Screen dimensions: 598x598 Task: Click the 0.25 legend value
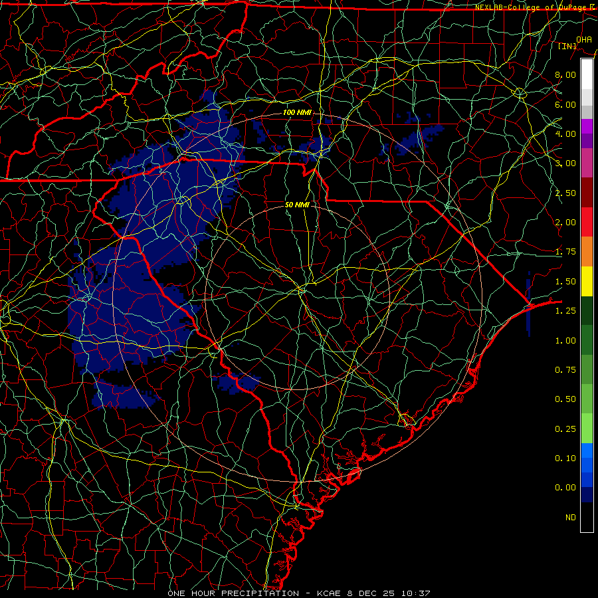pos(565,429)
